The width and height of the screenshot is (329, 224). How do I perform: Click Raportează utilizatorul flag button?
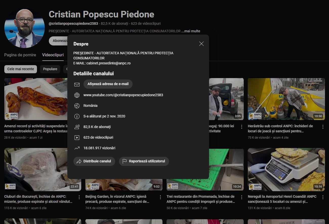(x=144, y=161)
